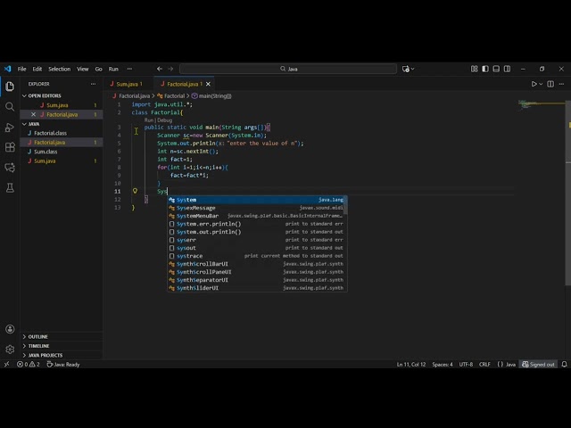571x428 pixels.
Task: Open the Manage gear settings
Action: (10, 350)
